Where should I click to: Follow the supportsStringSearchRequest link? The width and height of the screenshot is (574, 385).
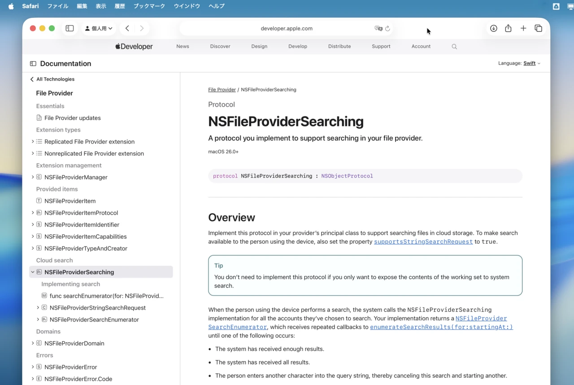[423, 242]
